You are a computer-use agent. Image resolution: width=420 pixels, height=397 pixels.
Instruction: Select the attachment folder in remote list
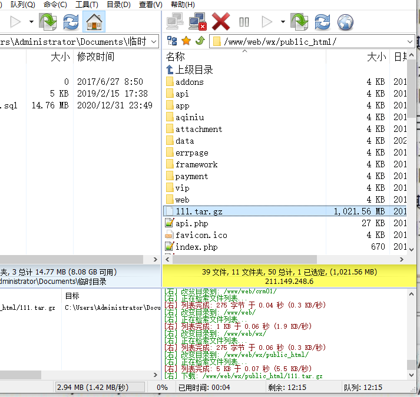(x=199, y=129)
